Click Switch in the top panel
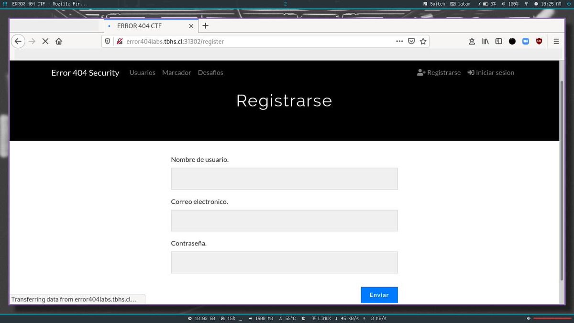This screenshot has height=323, width=574. pyautogui.click(x=434, y=3)
